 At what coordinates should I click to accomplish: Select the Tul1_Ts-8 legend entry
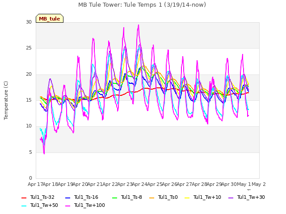[x=127, y=197]
